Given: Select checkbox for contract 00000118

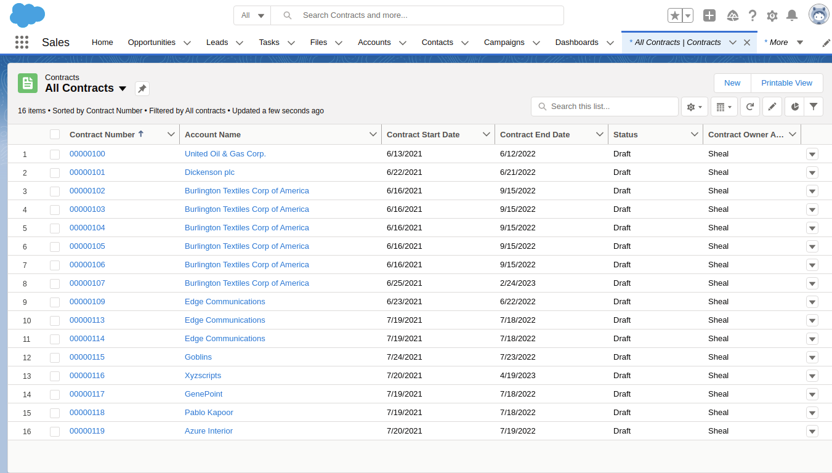Looking at the screenshot, I should point(55,413).
